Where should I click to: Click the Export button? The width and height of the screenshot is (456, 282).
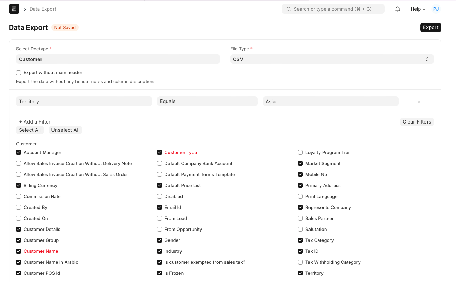pyautogui.click(x=431, y=27)
